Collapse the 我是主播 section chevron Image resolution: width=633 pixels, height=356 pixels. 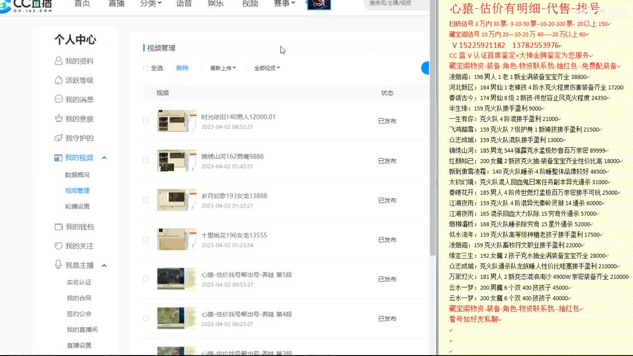tap(104, 266)
